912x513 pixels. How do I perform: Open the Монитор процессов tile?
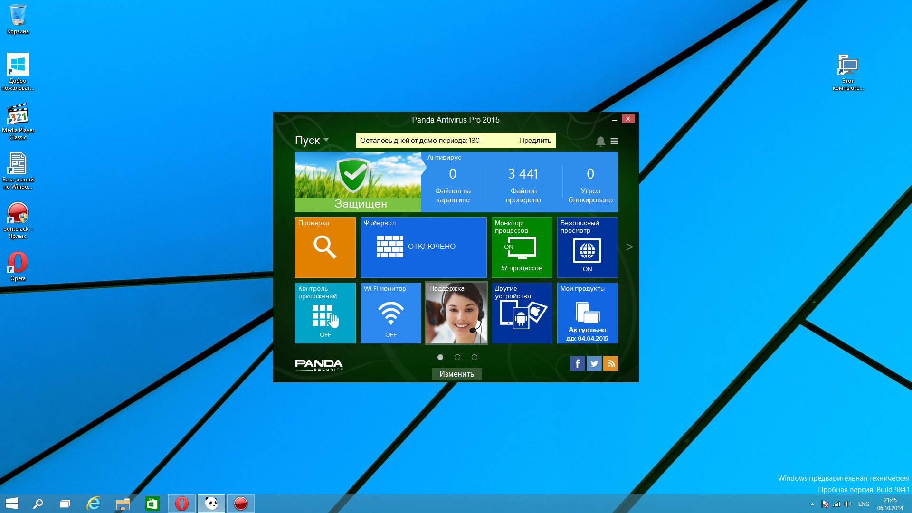click(522, 247)
